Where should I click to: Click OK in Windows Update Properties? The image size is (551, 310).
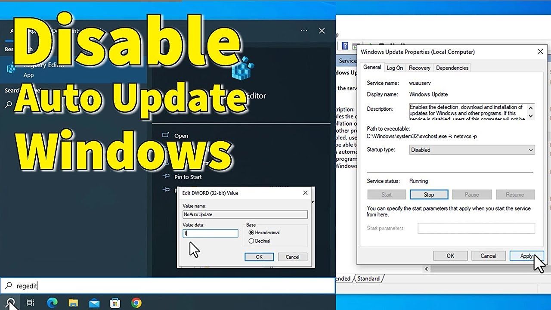click(x=450, y=256)
